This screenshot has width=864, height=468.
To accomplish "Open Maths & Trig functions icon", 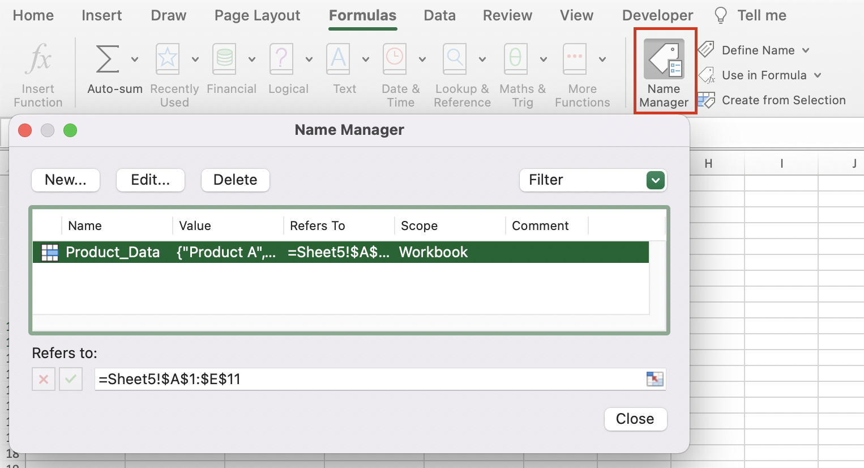I will pyautogui.click(x=516, y=59).
